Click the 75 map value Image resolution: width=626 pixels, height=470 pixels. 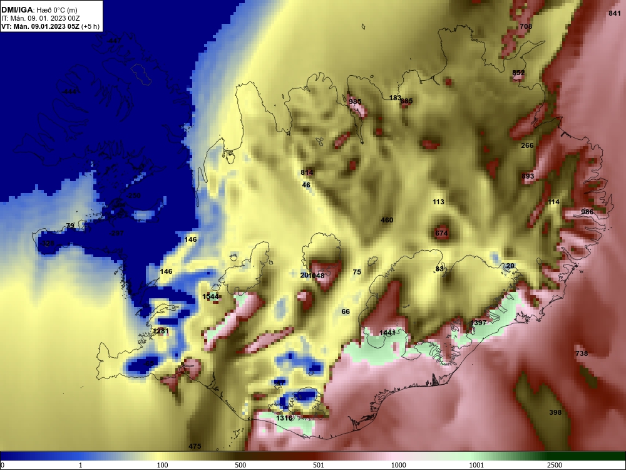coord(357,272)
